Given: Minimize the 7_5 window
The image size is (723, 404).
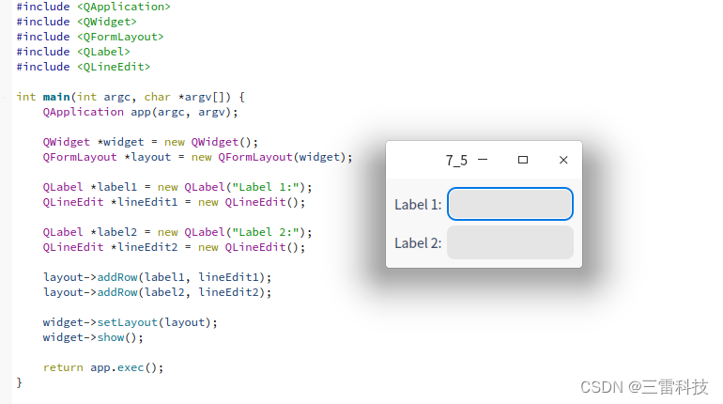Looking at the screenshot, I should coord(483,160).
